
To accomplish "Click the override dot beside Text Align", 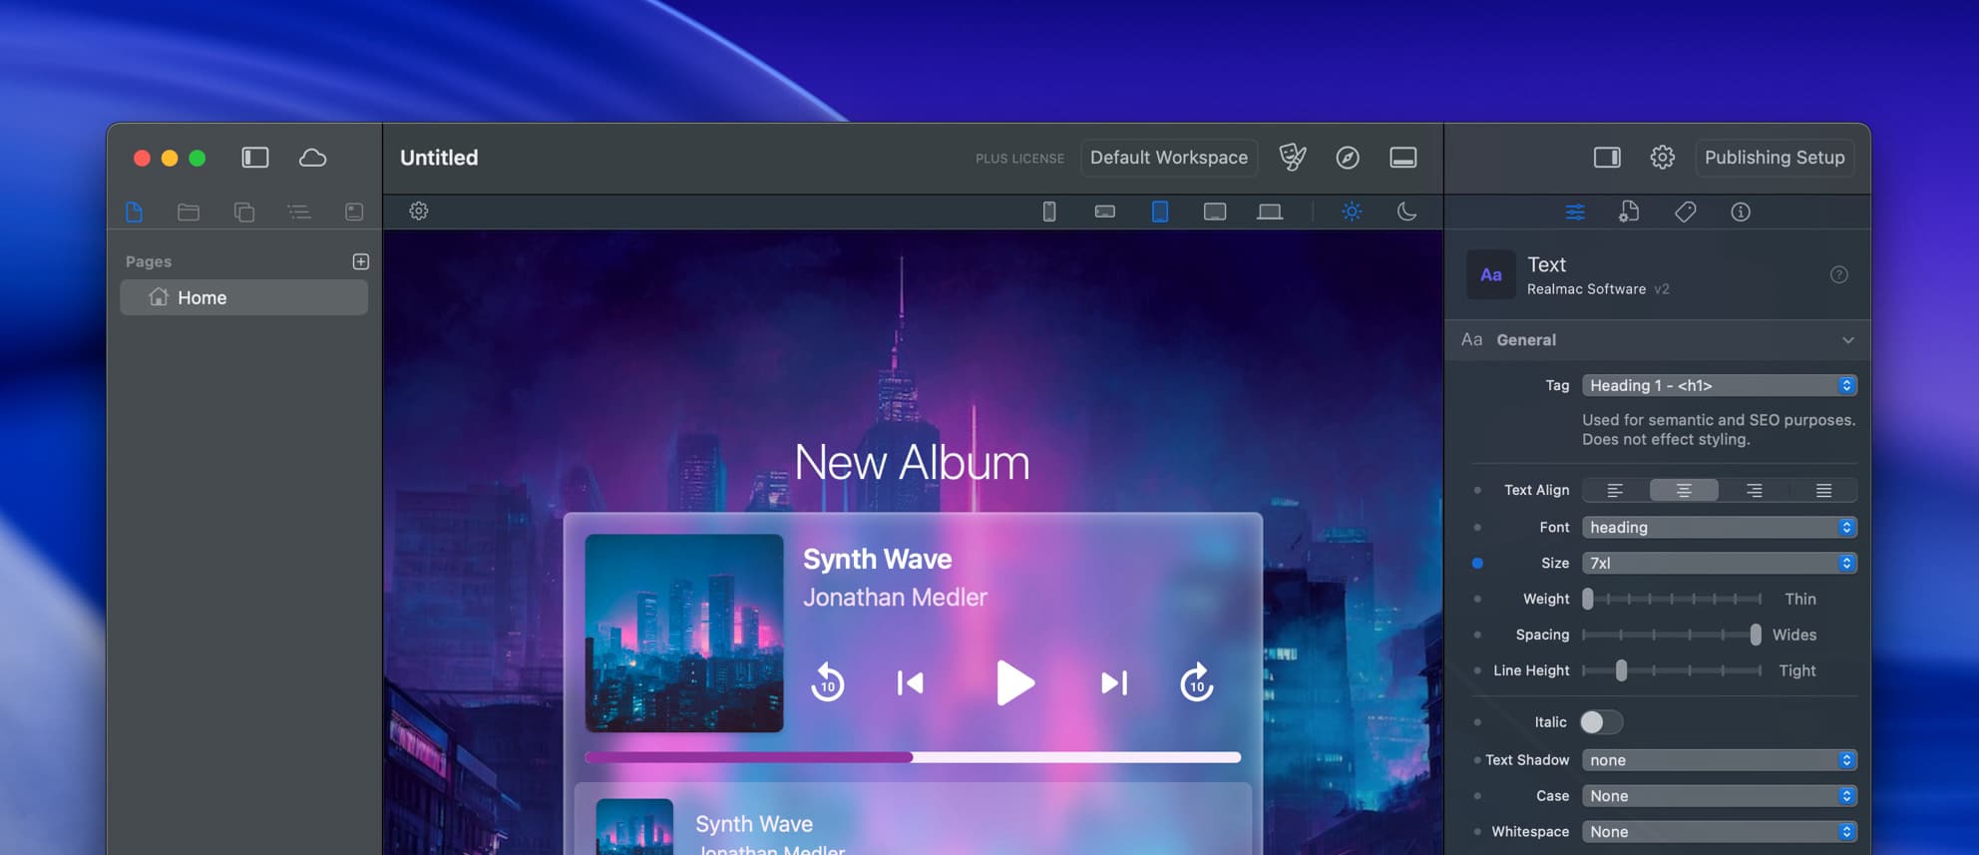I will [x=1477, y=490].
